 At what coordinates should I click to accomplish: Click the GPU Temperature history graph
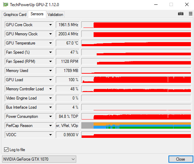(136, 43)
